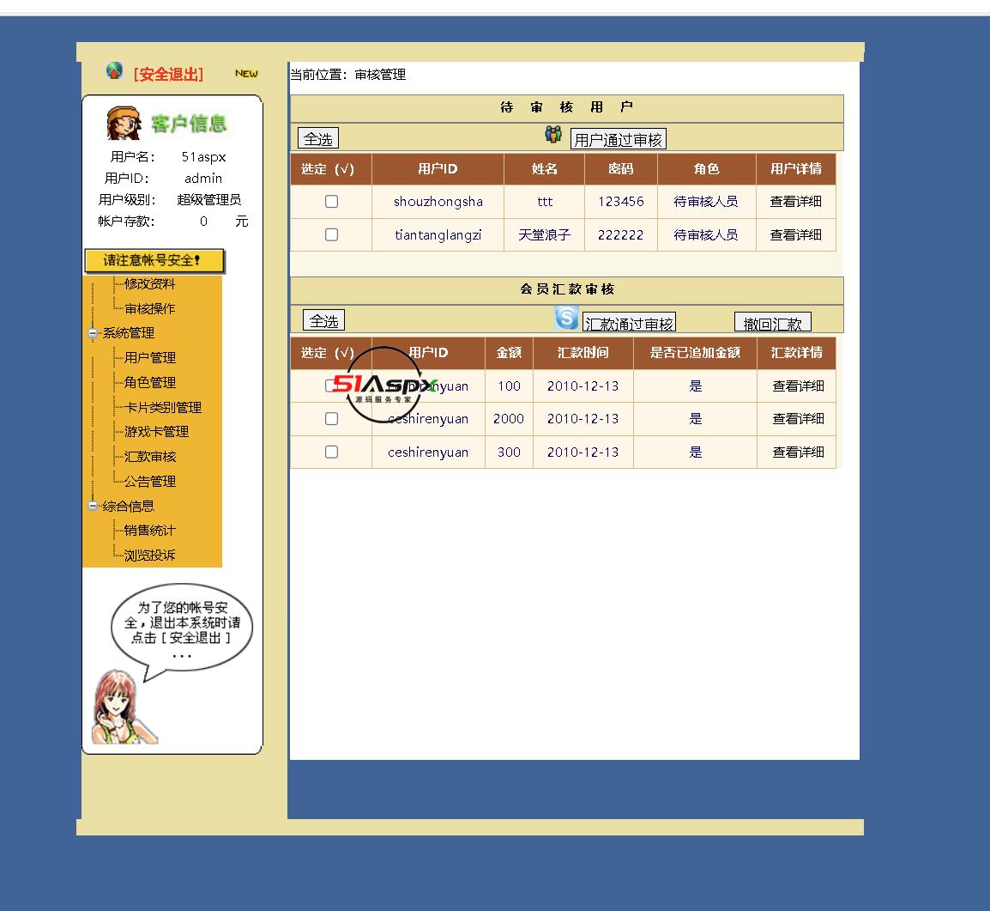Viewport: 990px width, 911px height.
Task: Open 用户管理 menu item
Action: point(149,357)
